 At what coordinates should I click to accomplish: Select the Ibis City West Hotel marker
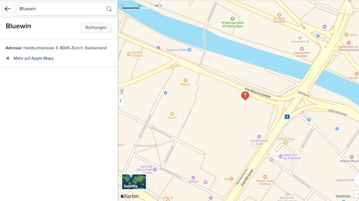coord(155,170)
